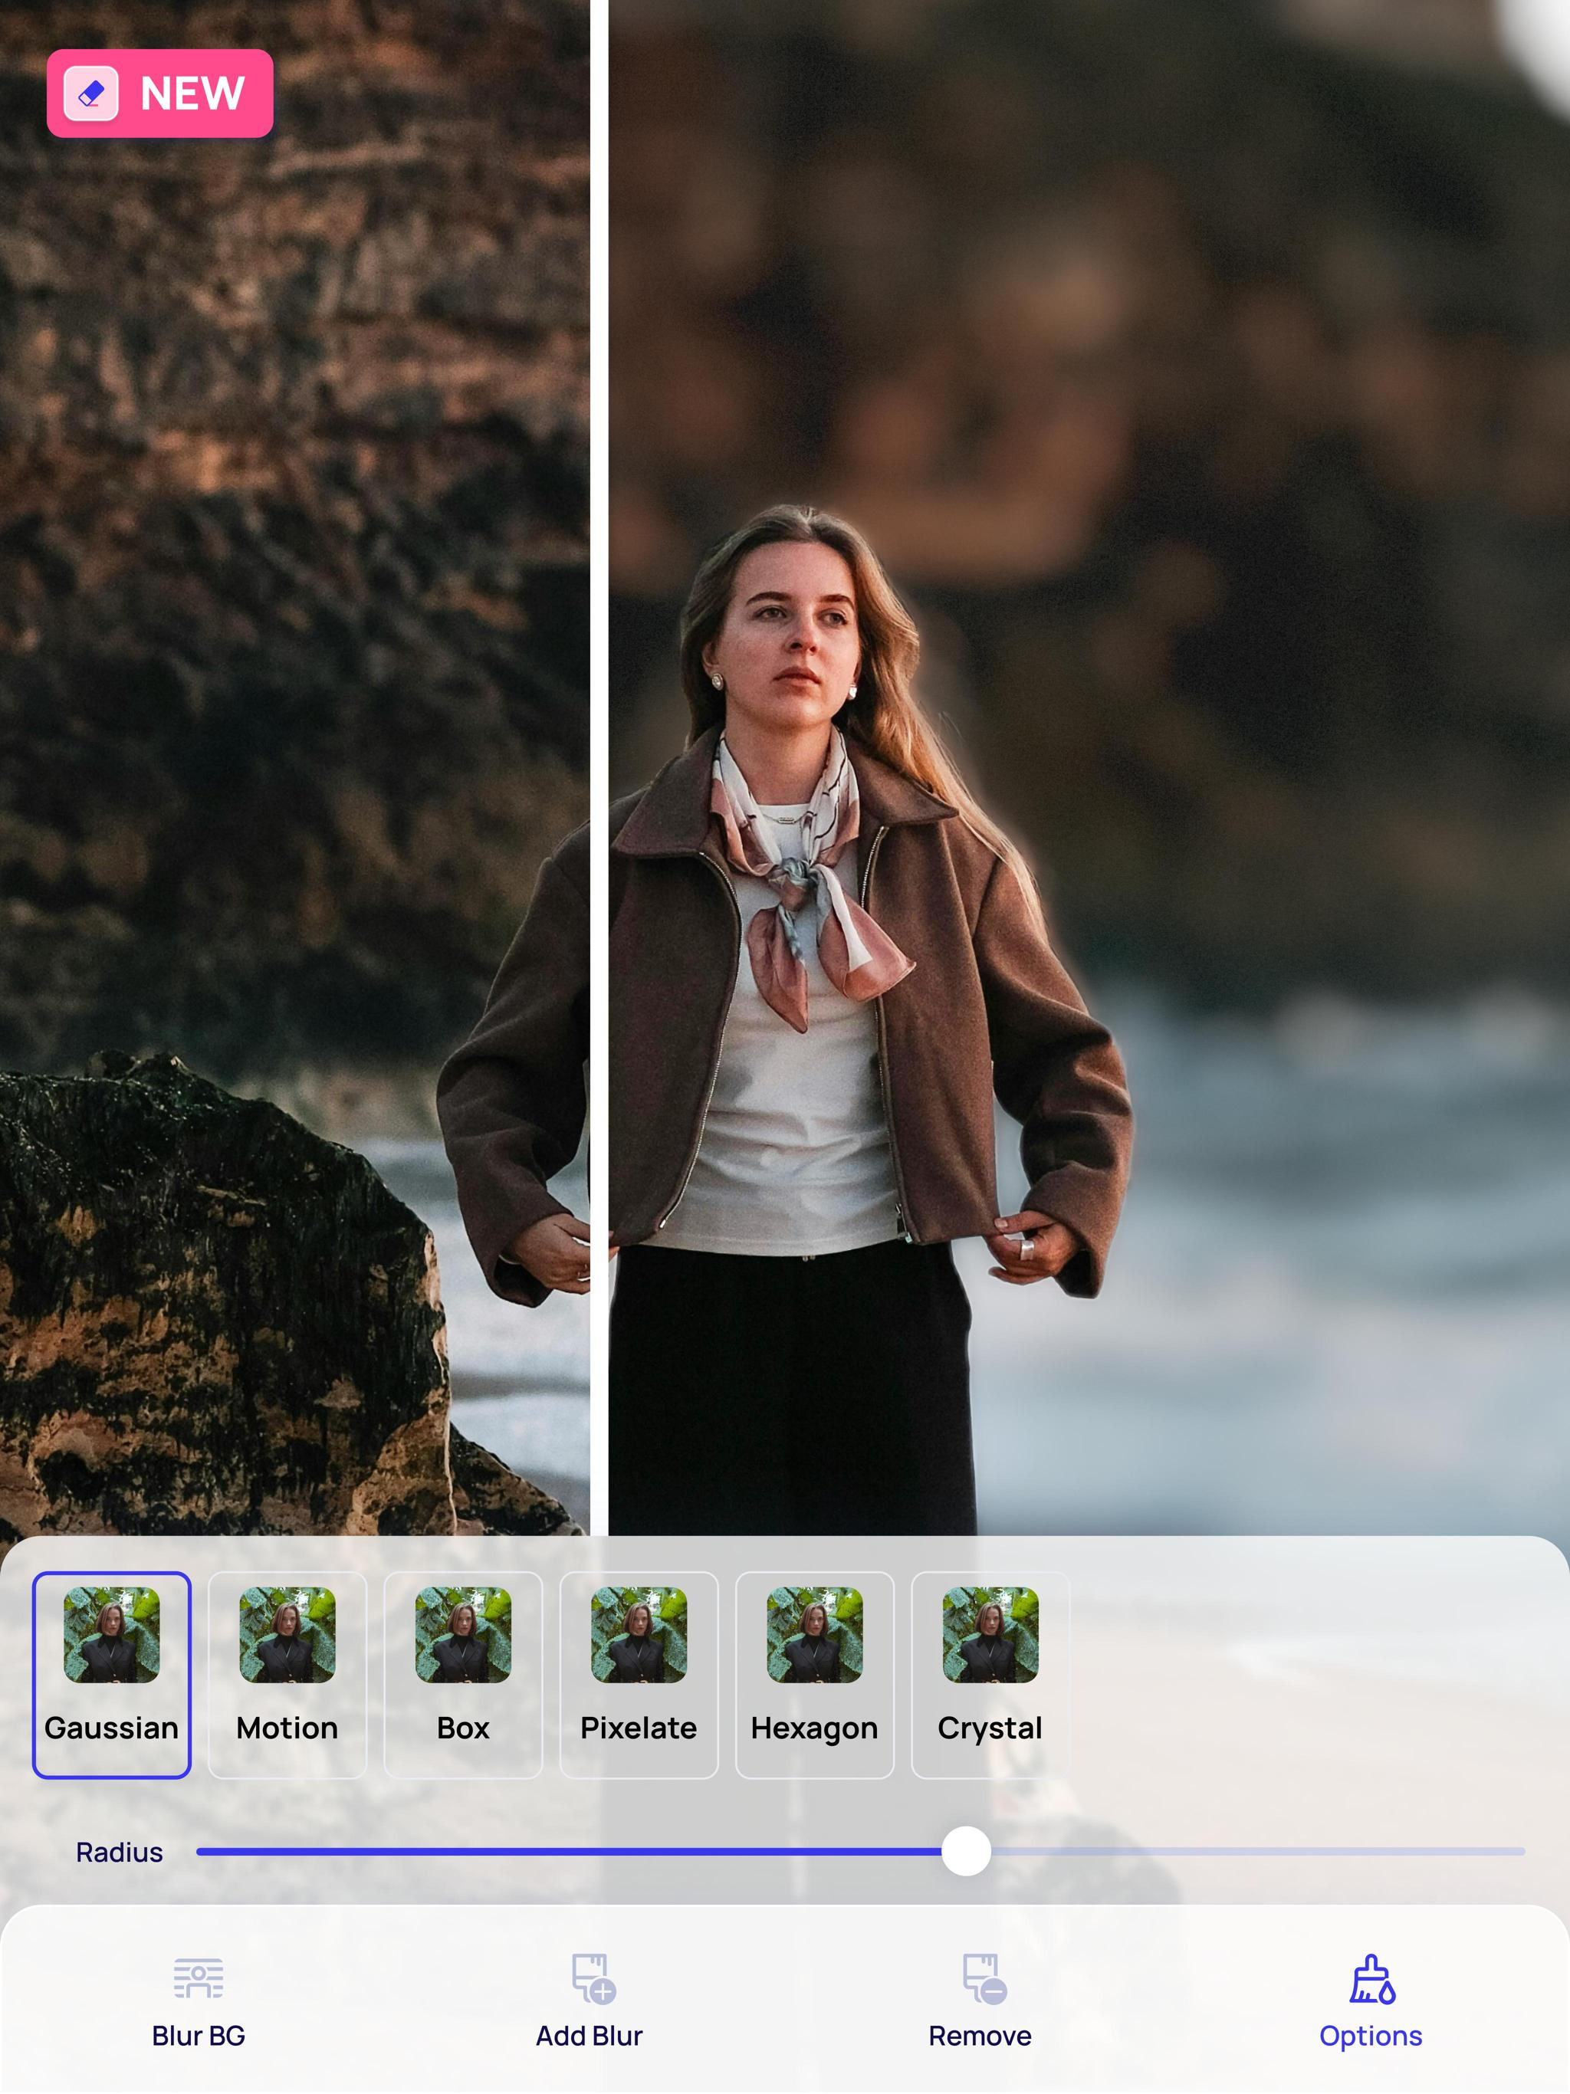The height and width of the screenshot is (2094, 1570).
Task: Tap the Blur BG tab label
Action: pyautogui.click(x=198, y=2035)
